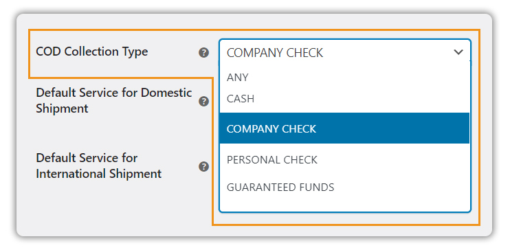Click blank space below GUARANTEED FUNDS in list
510x250 pixels.
tap(344, 203)
